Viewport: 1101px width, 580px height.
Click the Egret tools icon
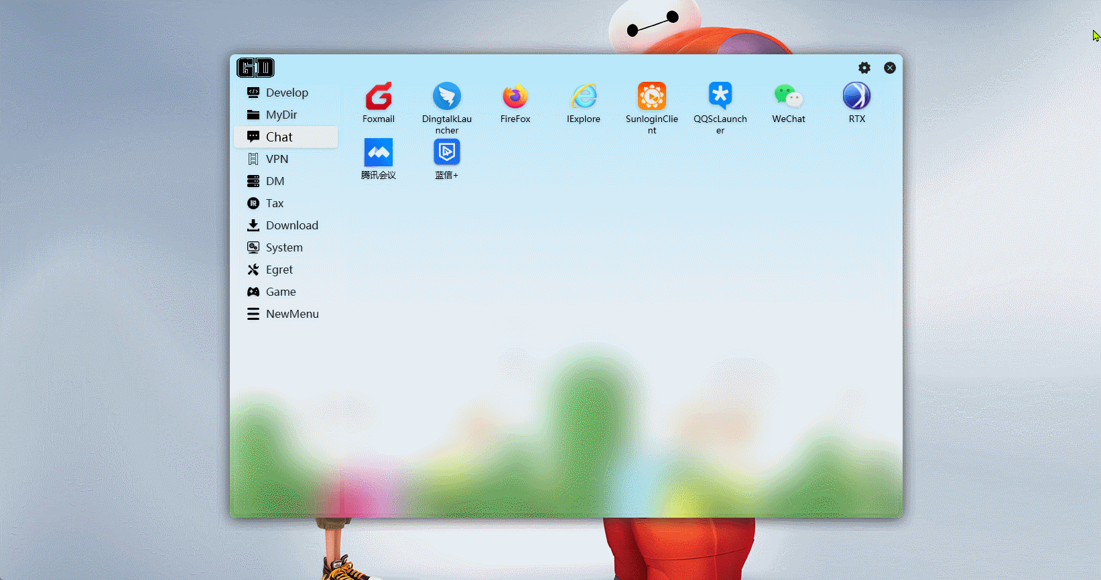253,270
